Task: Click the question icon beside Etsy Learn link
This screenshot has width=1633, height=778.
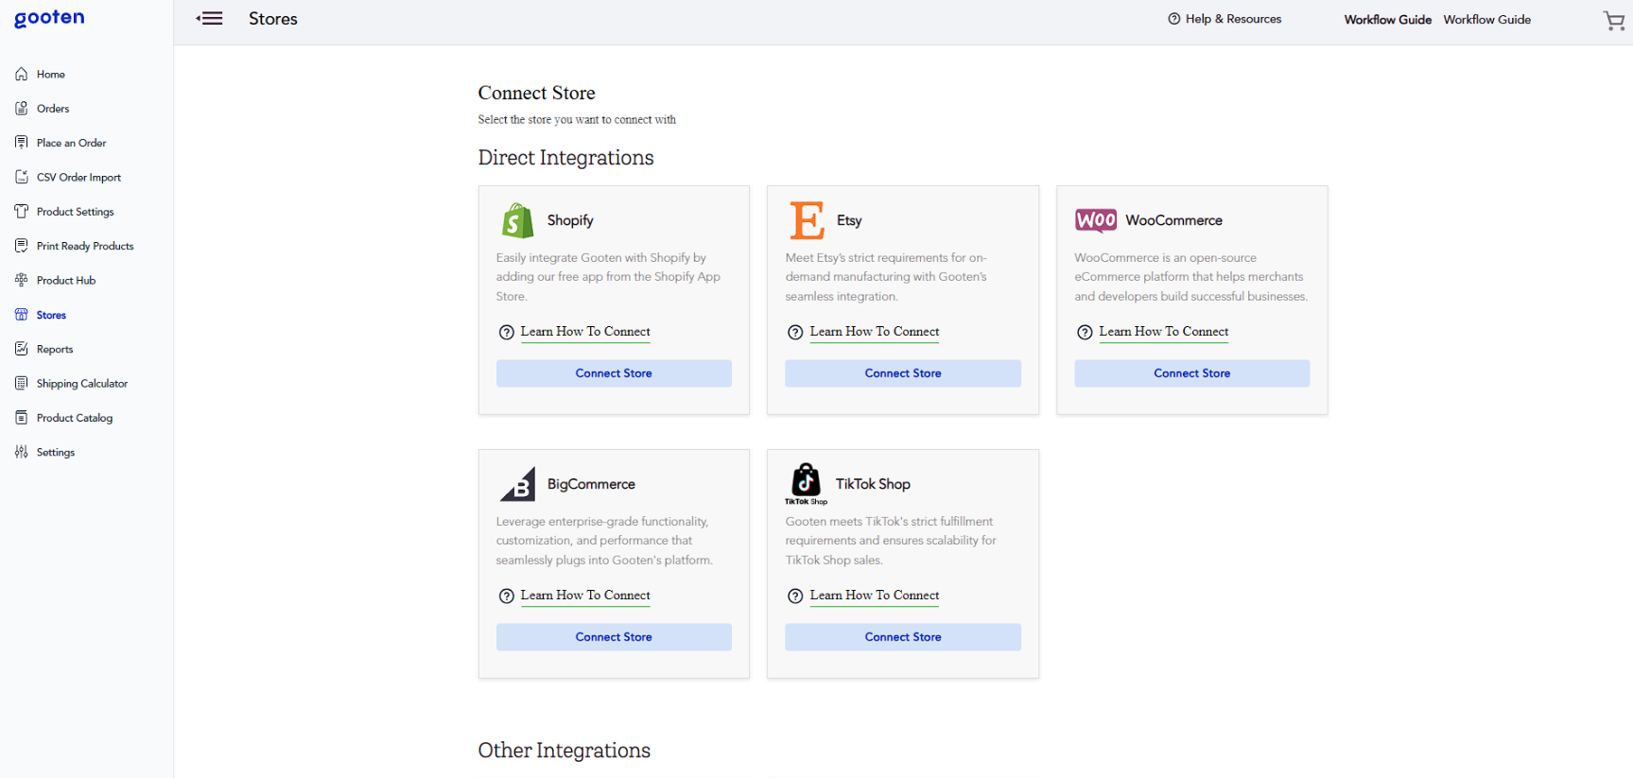Action: pos(795,332)
